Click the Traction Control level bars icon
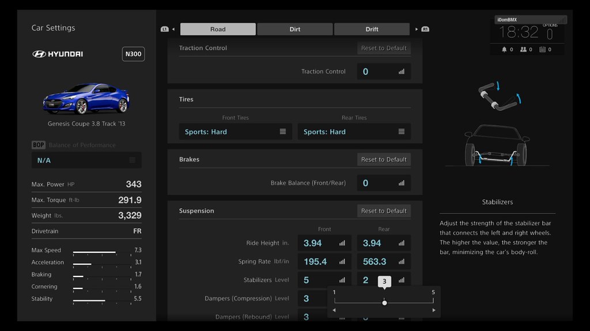This screenshot has height=331, width=590. (x=401, y=72)
